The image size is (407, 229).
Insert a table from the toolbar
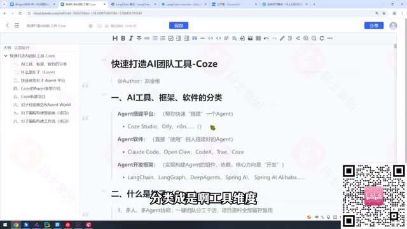[258, 38]
